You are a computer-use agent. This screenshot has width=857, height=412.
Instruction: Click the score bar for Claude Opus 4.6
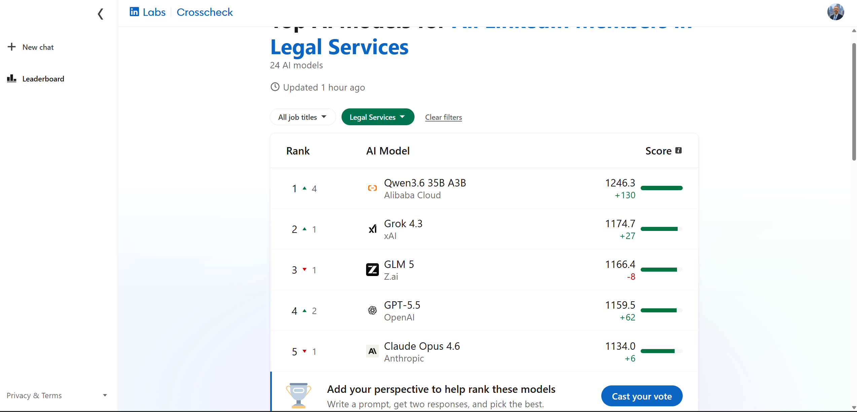(662, 351)
